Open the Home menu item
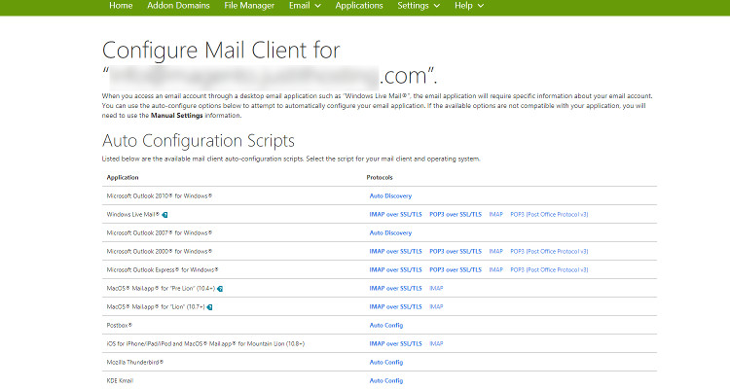Viewport: 730px width, 389px height. click(121, 6)
